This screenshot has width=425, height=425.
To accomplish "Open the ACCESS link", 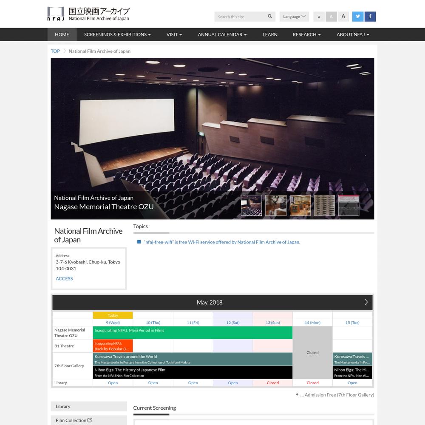I will pos(64,278).
